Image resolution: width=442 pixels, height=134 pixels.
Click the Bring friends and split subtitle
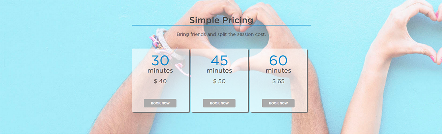coord(221,34)
